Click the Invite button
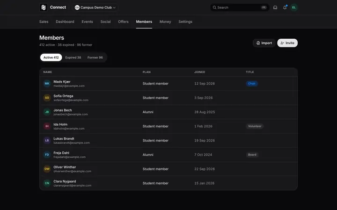Screen dimensions: 337x210 coord(287,43)
